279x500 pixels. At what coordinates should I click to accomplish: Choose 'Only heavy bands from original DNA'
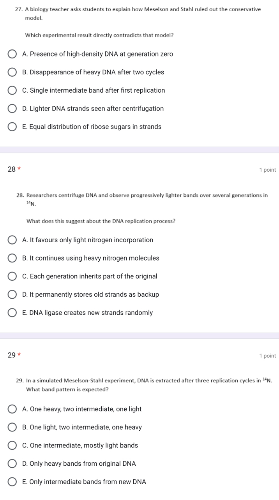click(12, 463)
